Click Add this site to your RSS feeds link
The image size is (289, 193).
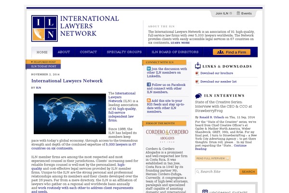[x=166, y=106]
